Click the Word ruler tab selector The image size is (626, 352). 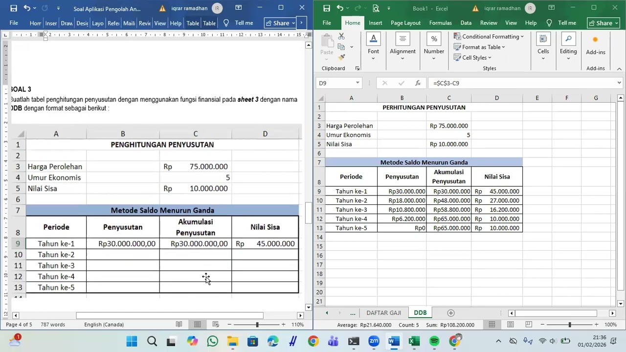point(5,35)
